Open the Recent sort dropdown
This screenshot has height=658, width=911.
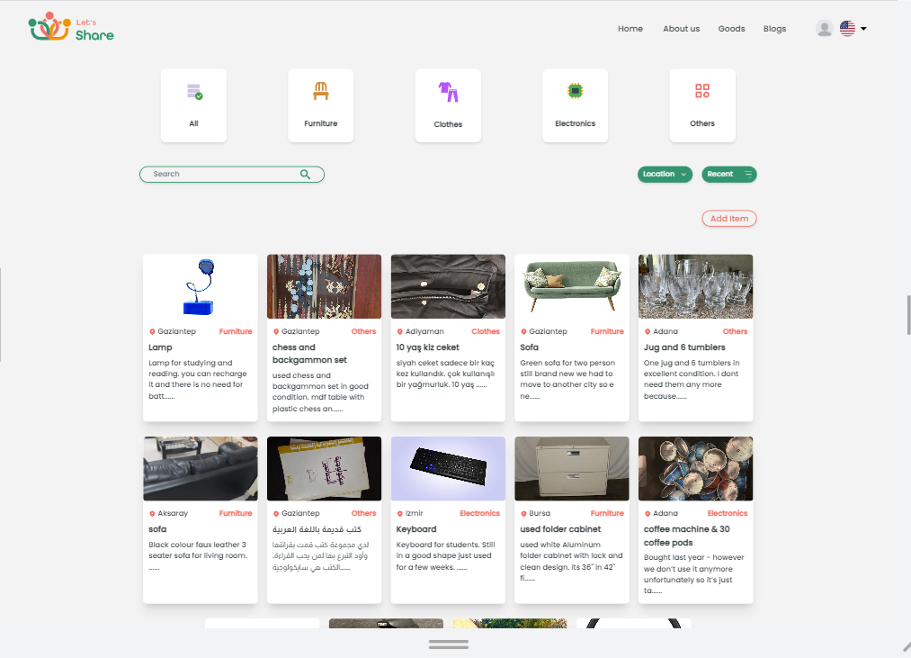(728, 175)
